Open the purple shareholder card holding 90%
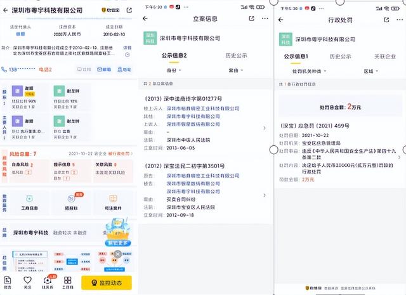This screenshot has height=295, width=406. [29, 96]
